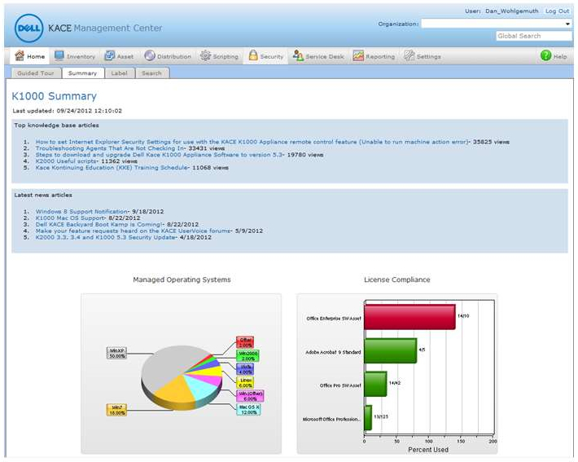Click the green Help question-mark icon
Screen dimensions: 578x462
click(x=545, y=55)
